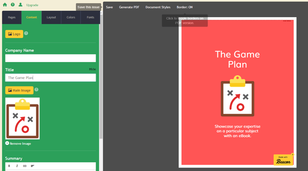
Task: Open Document Styles menu
Action: (158, 7)
